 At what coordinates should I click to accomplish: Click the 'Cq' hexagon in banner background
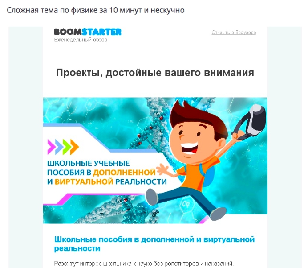click(x=186, y=204)
